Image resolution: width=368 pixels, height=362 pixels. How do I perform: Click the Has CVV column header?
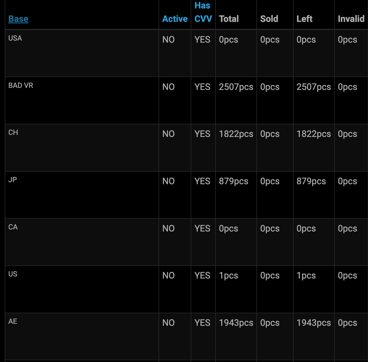(x=203, y=12)
